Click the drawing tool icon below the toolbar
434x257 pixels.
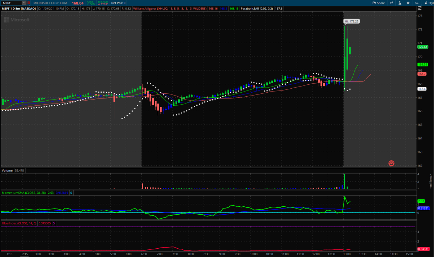coord(420,8)
